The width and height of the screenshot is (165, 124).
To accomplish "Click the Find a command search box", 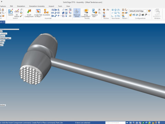I will pos(115,123).
